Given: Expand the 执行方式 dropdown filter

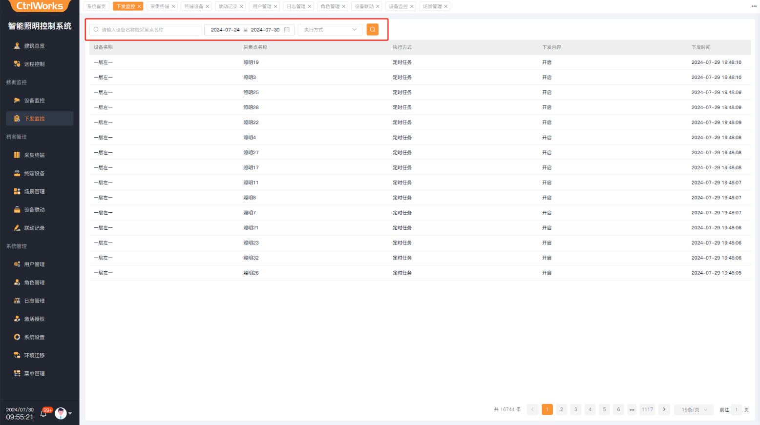Looking at the screenshot, I should tap(330, 30).
